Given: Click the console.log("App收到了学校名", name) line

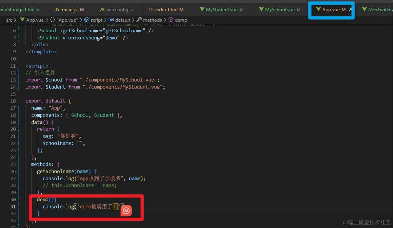Looking at the screenshot, I should [94, 178].
